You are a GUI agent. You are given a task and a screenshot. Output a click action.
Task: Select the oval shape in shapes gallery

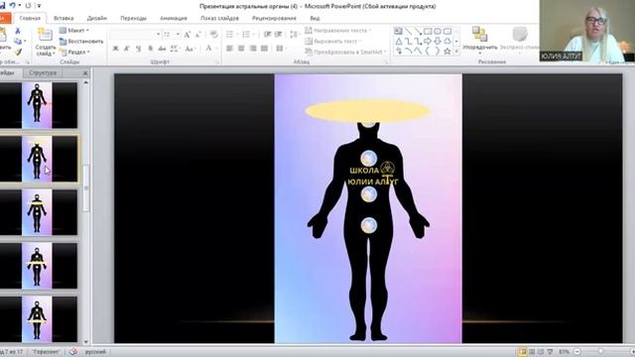pos(438,31)
